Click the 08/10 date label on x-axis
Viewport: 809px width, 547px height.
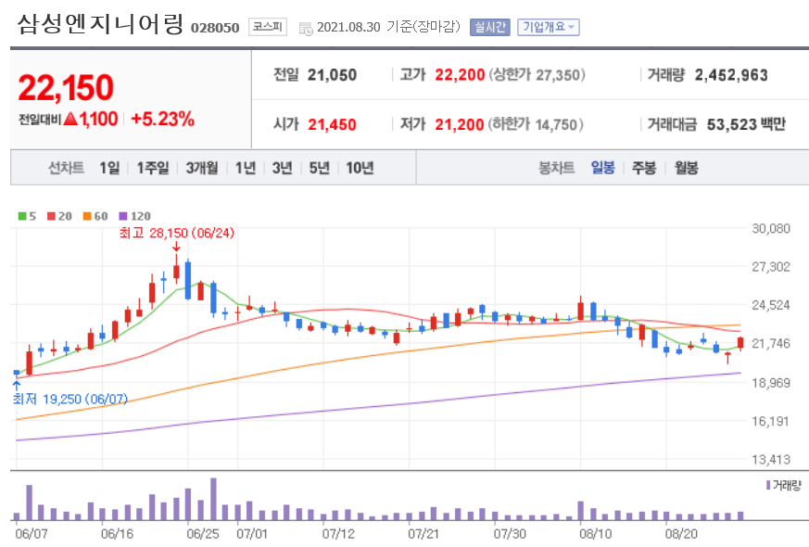coord(596,534)
